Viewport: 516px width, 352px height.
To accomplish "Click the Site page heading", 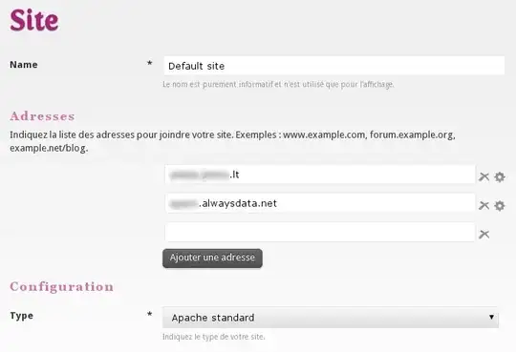I will click(34, 20).
